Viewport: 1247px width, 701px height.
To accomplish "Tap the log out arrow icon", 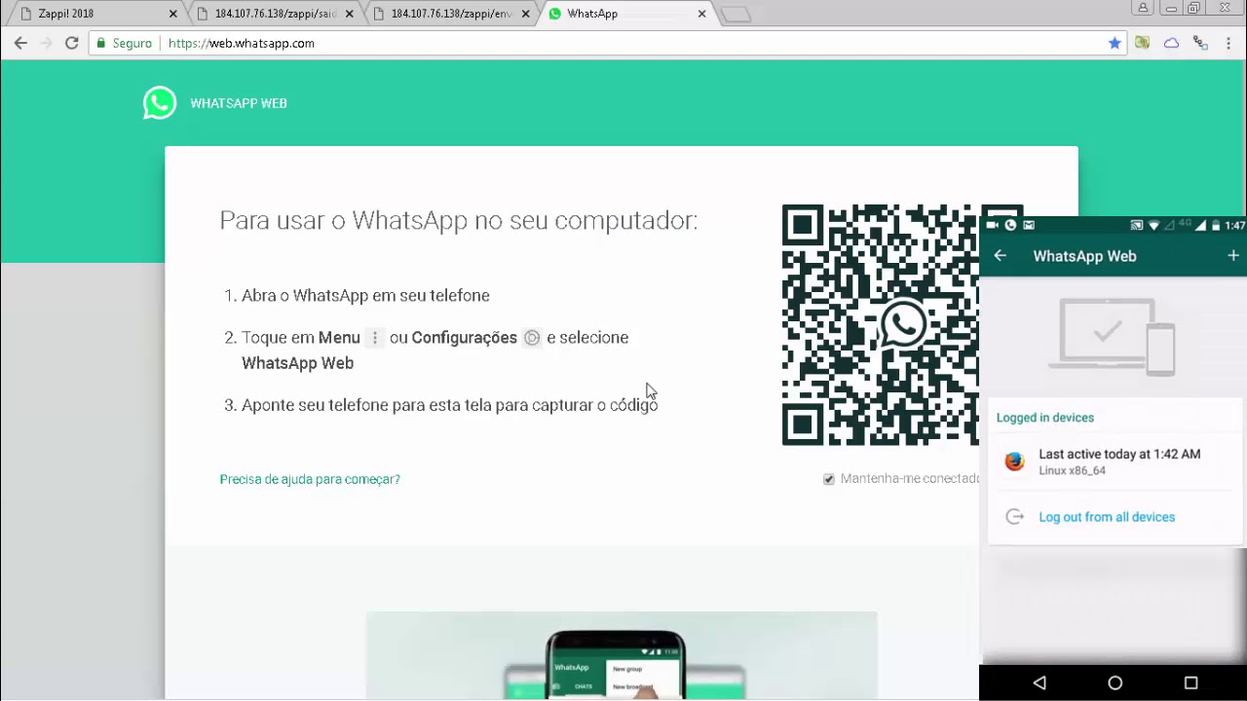I will [x=1014, y=517].
